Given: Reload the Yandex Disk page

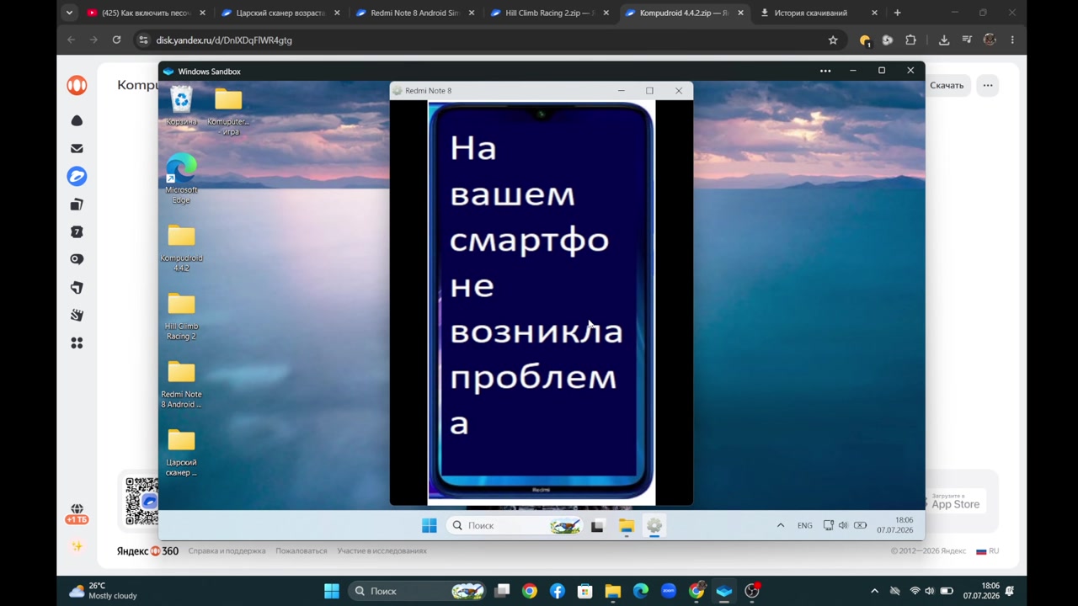Looking at the screenshot, I should 116,40.
